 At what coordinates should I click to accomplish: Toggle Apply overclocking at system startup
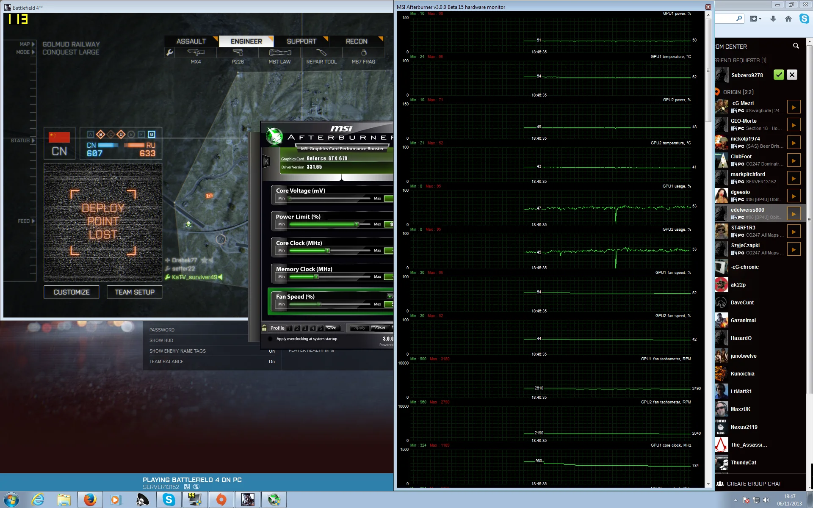point(270,339)
